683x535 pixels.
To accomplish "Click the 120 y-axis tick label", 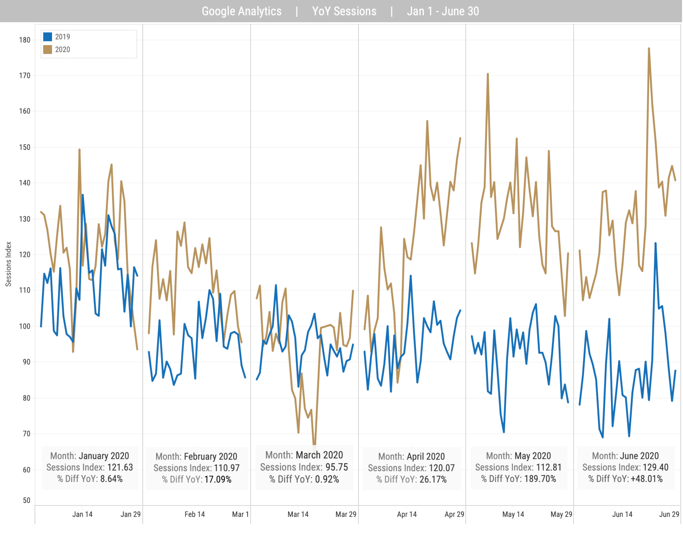I will (x=25, y=255).
